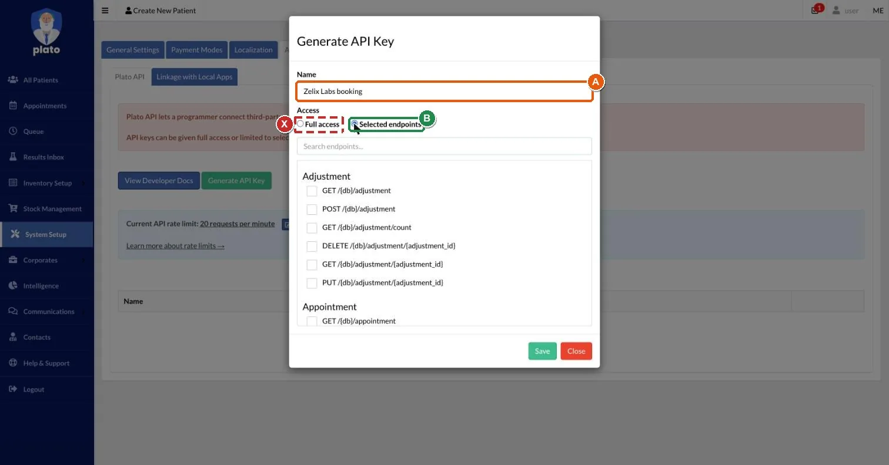
Task: Focus the Name input field
Action: point(444,92)
